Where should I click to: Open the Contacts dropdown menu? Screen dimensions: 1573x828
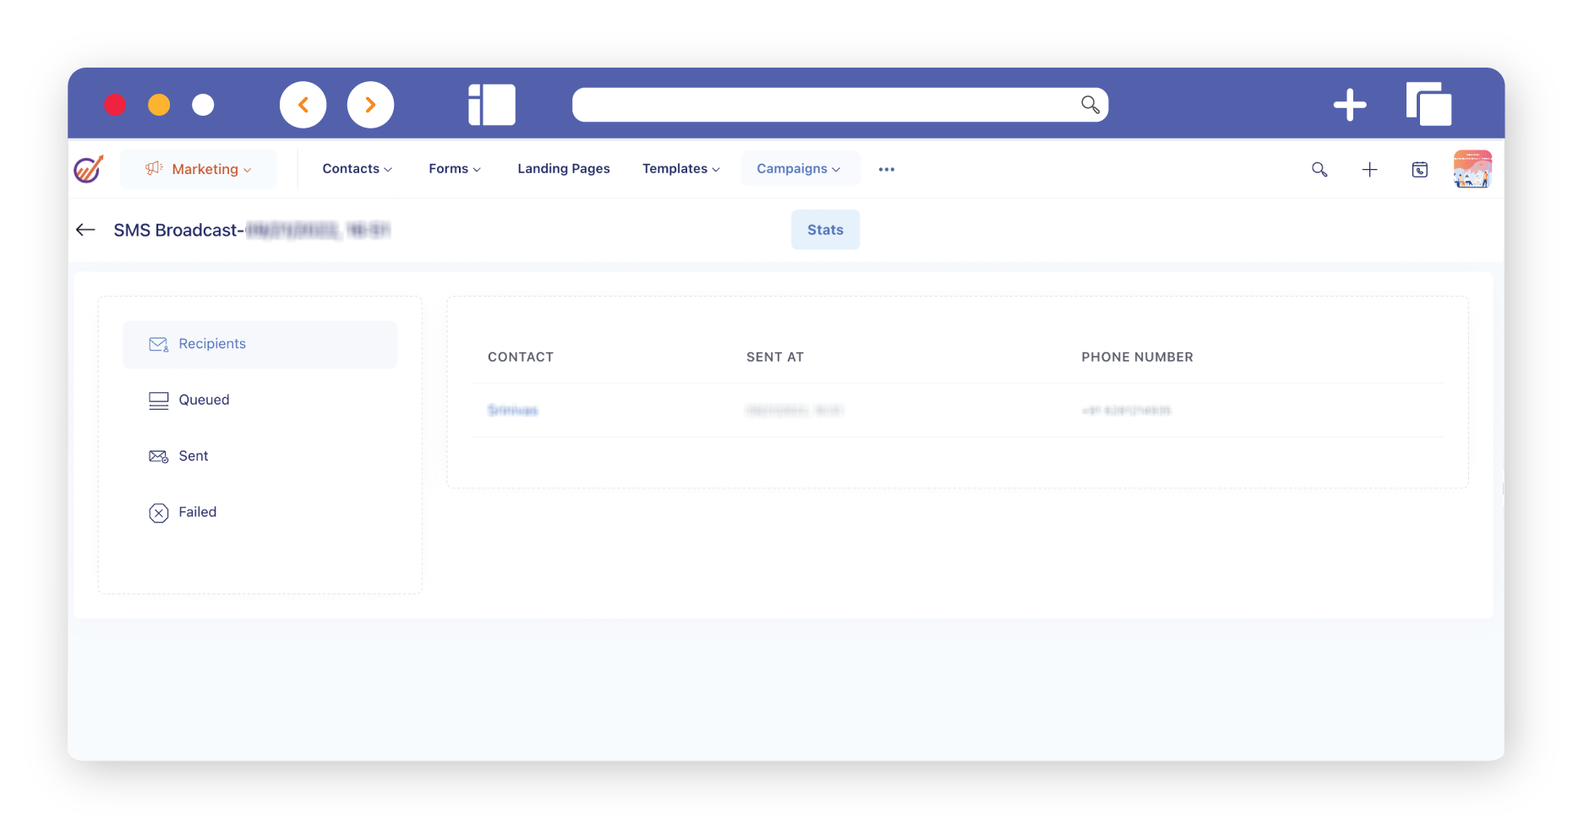(357, 169)
